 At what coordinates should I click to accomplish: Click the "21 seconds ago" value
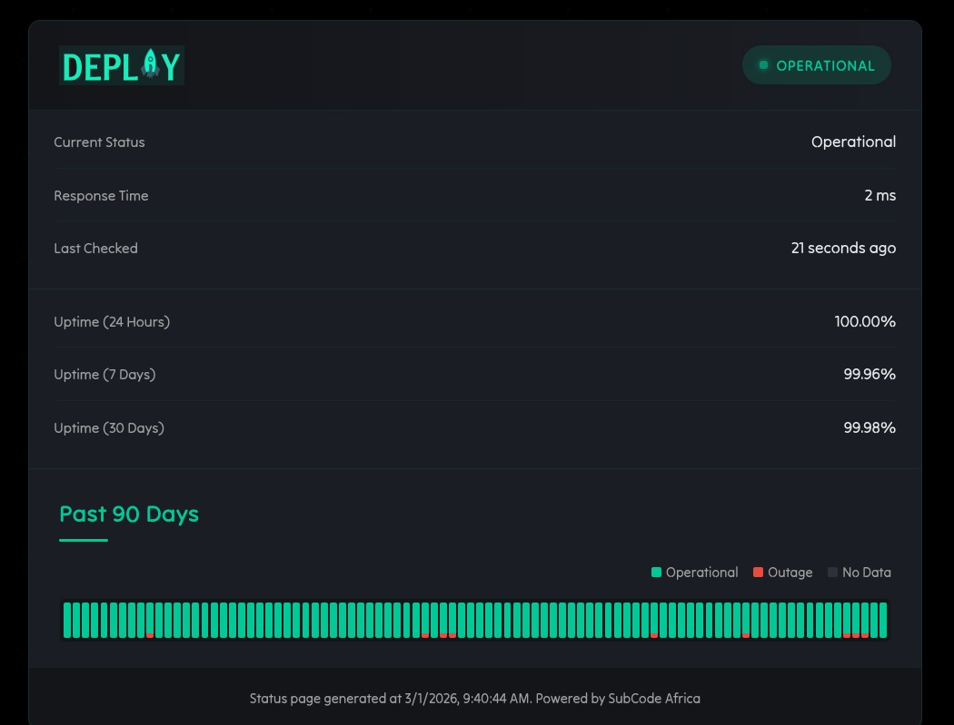(843, 248)
